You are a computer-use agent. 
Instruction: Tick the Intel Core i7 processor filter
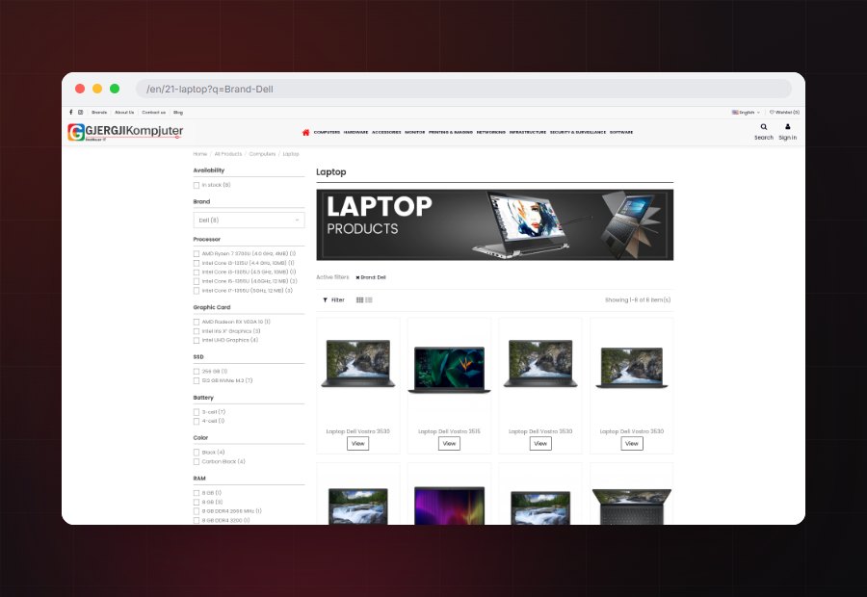(197, 291)
